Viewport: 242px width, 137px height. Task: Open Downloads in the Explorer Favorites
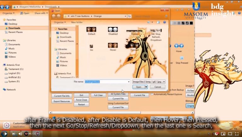14,28
